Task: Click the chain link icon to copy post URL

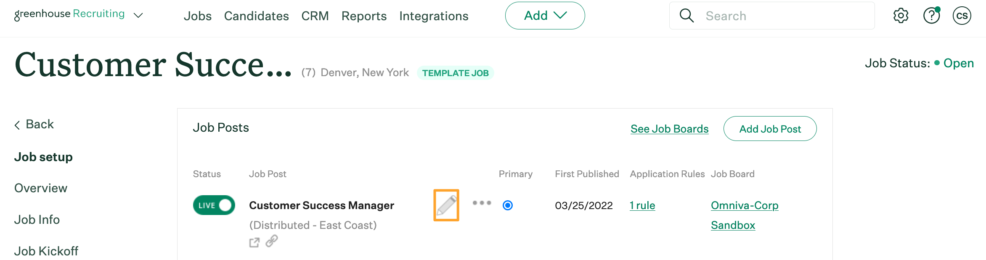Action: click(272, 241)
